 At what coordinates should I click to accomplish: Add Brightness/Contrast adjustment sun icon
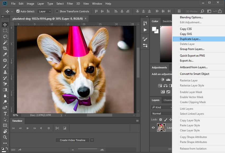pos(163,79)
